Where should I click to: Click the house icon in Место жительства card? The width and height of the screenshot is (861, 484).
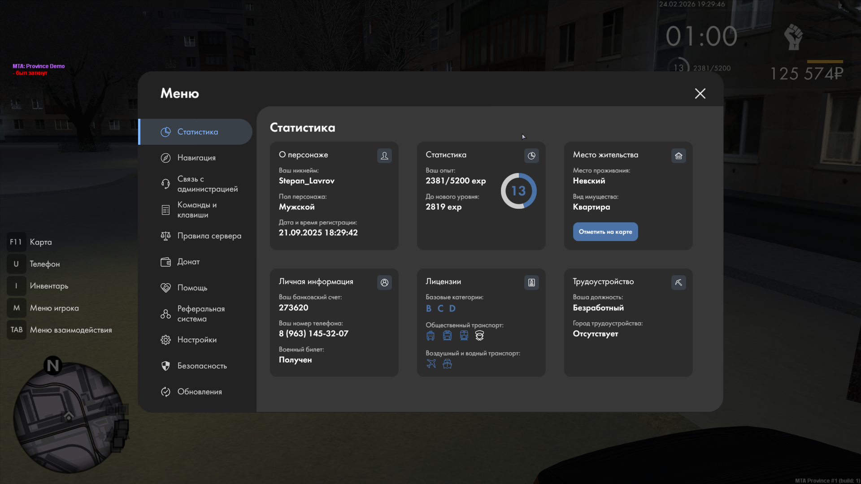click(678, 156)
